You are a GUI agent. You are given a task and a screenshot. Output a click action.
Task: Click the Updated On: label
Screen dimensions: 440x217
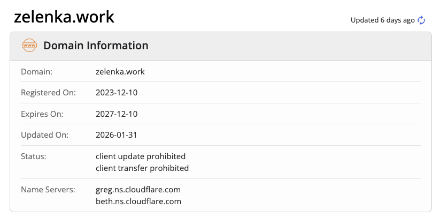[x=44, y=135]
